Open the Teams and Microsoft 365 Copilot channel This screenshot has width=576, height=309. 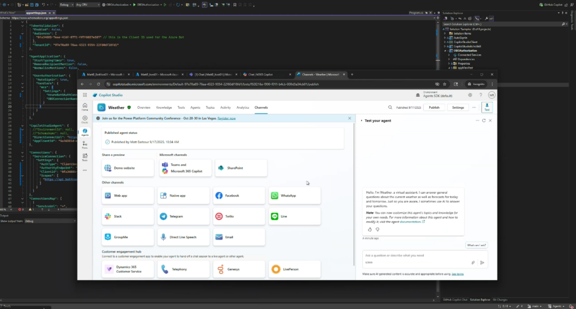pyautogui.click(x=185, y=168)
